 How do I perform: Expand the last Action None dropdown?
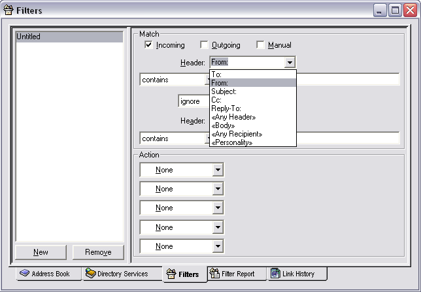tap(218, 246)
